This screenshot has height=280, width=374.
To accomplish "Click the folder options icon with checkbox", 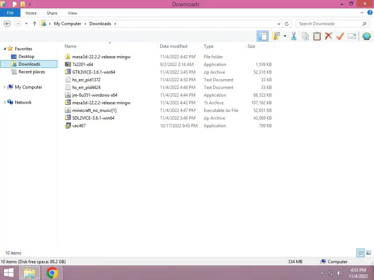I will point(276,36).
